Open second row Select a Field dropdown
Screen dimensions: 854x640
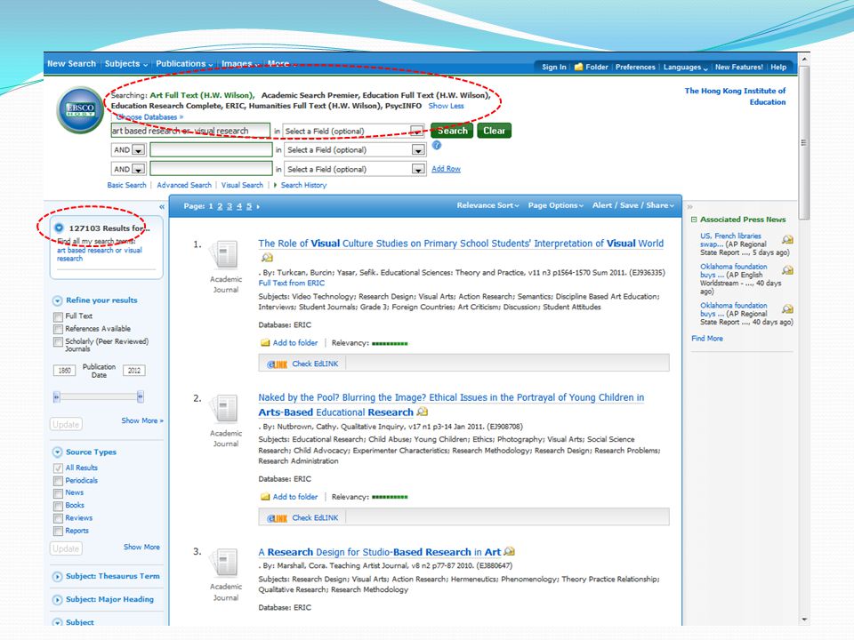pos(355,149)
